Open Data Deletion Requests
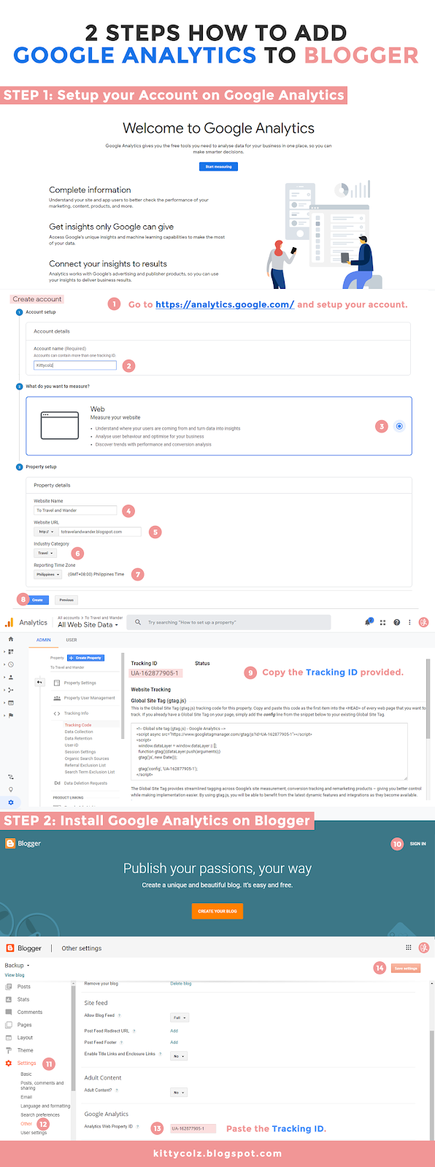Viewport: 435px width, 1167px height. coord(85,783)
